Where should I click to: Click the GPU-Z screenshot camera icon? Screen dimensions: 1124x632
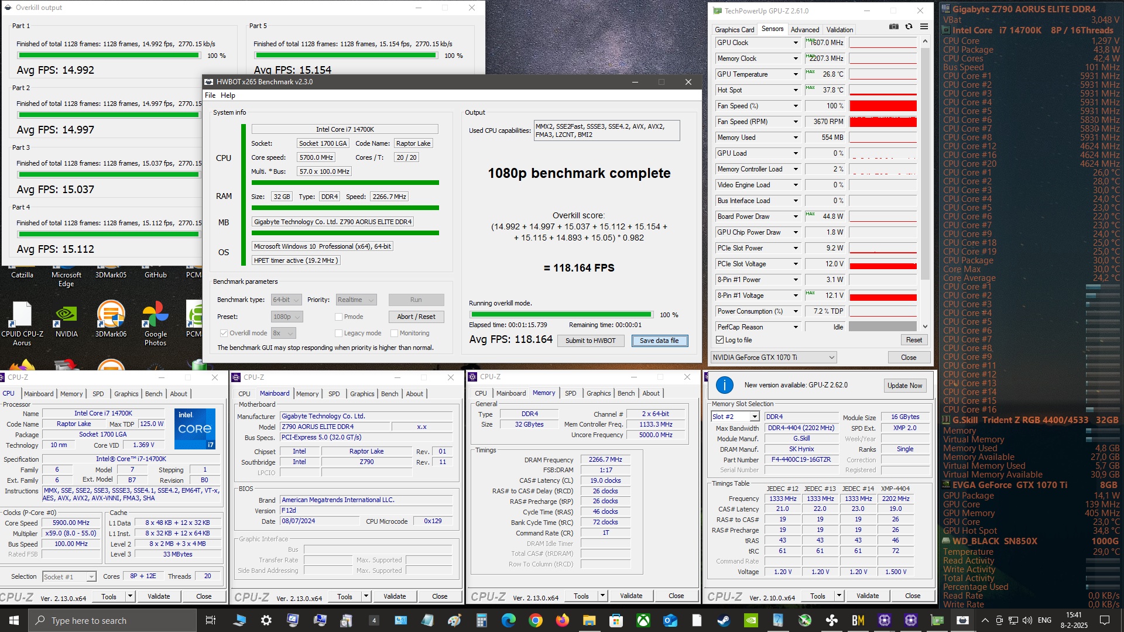pyautogui.click(x=893, y=27)
